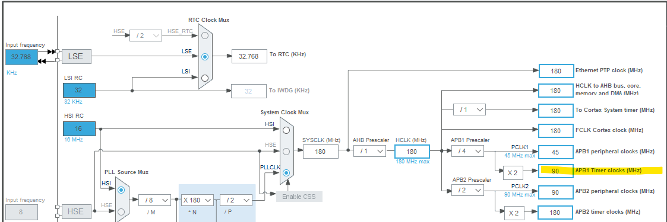This screenshot has height=222, width=667.
Task: Open the PLL /8 M divider dropdown
Action: [154, 200]
